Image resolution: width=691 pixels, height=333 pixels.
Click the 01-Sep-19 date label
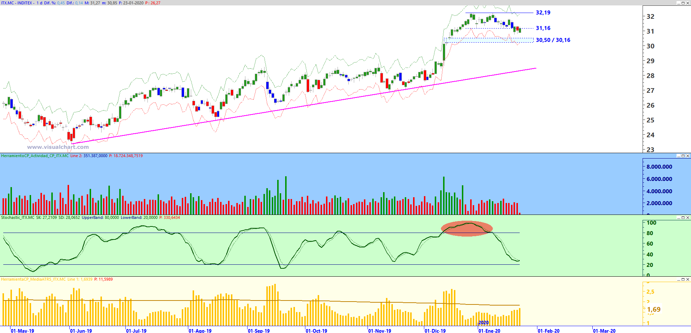coord(259,330)
